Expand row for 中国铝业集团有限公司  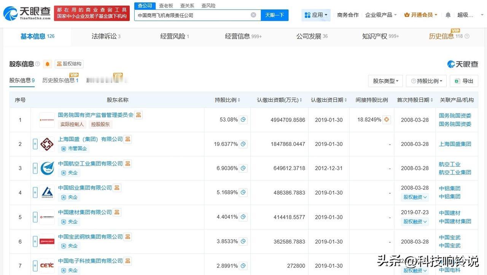click(x=35, y=193)
